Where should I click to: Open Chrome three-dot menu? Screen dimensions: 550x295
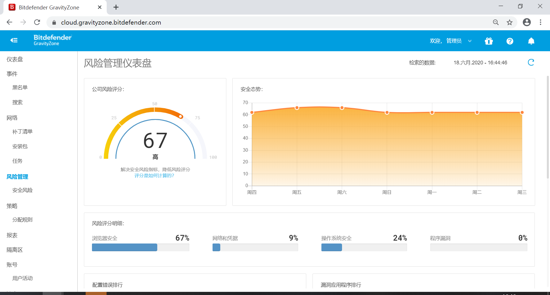(x=541, y=22)
